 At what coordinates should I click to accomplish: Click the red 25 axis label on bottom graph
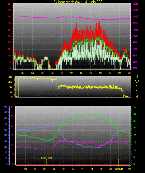[x=12, y=116]
